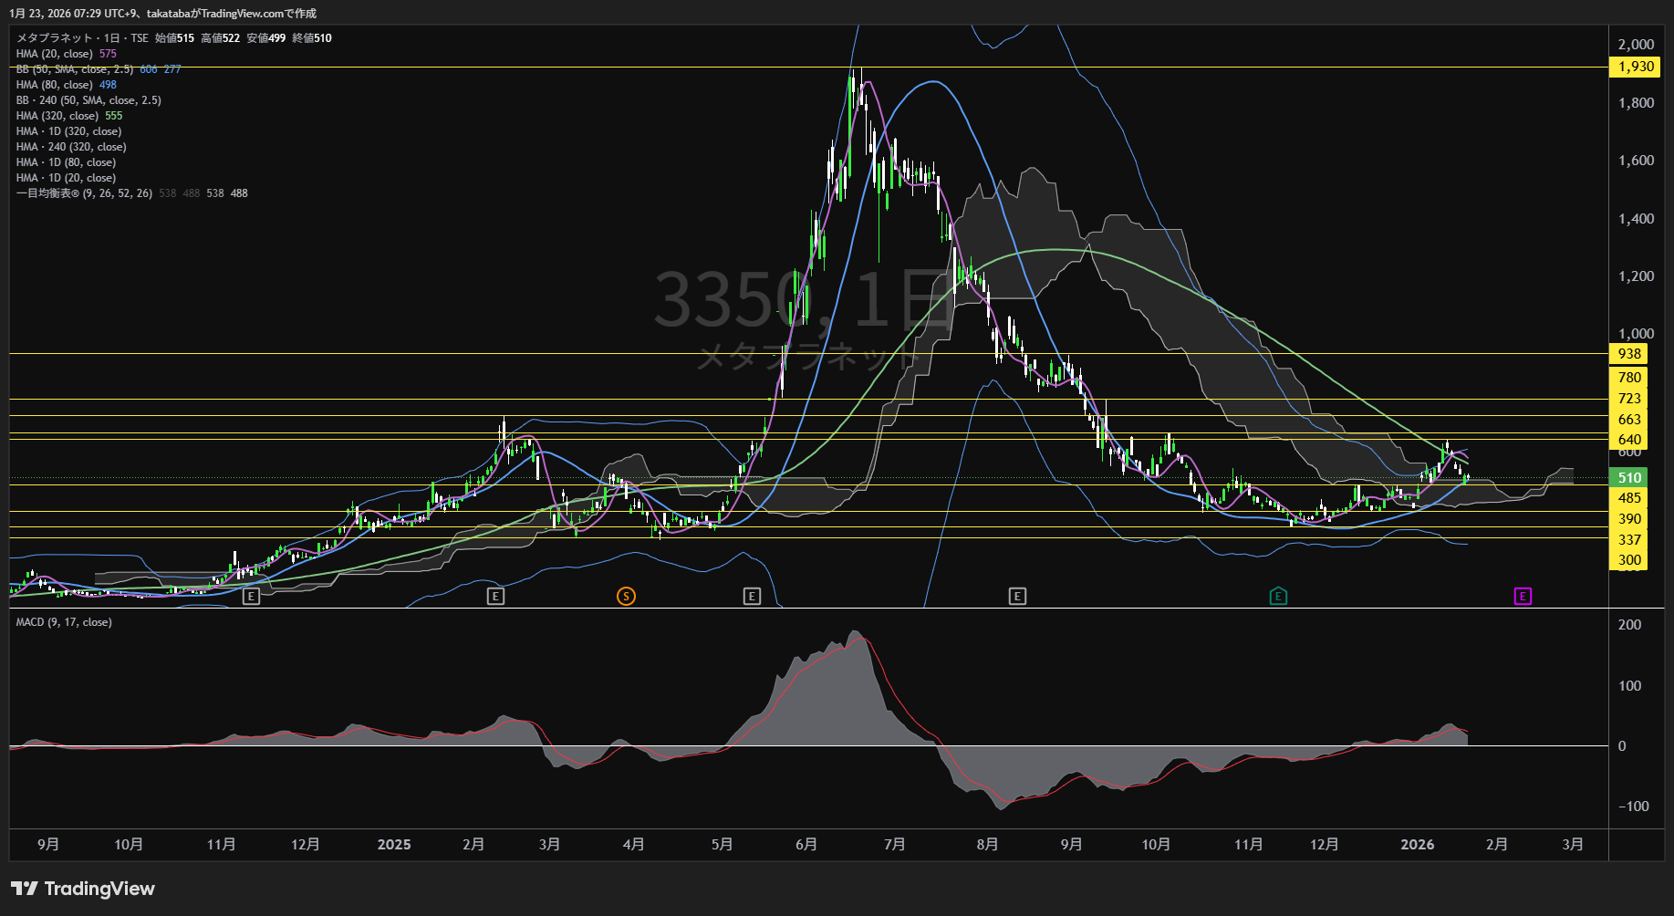Click the 2026 label on time axis
The image size is (1674, 916).
pos(1417,845)
